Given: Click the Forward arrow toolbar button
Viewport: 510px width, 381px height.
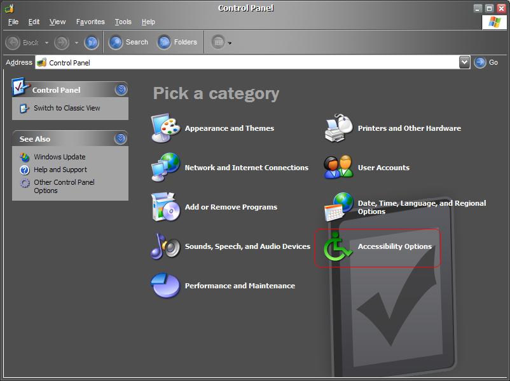Looking at the screenshot, I should click(62, 43).
